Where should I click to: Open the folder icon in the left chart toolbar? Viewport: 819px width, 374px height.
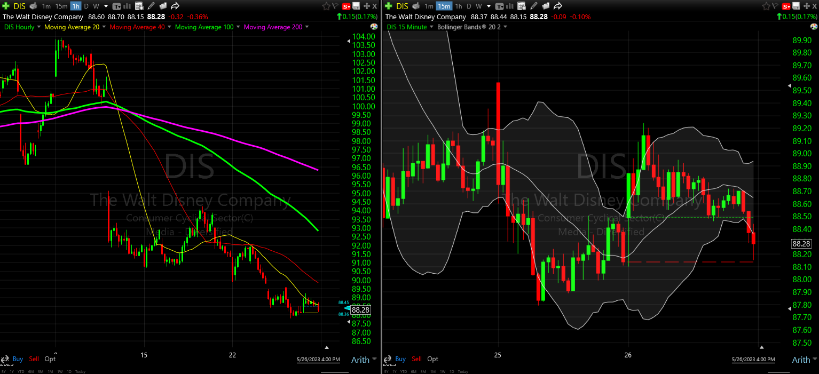[x=163, y=6]
